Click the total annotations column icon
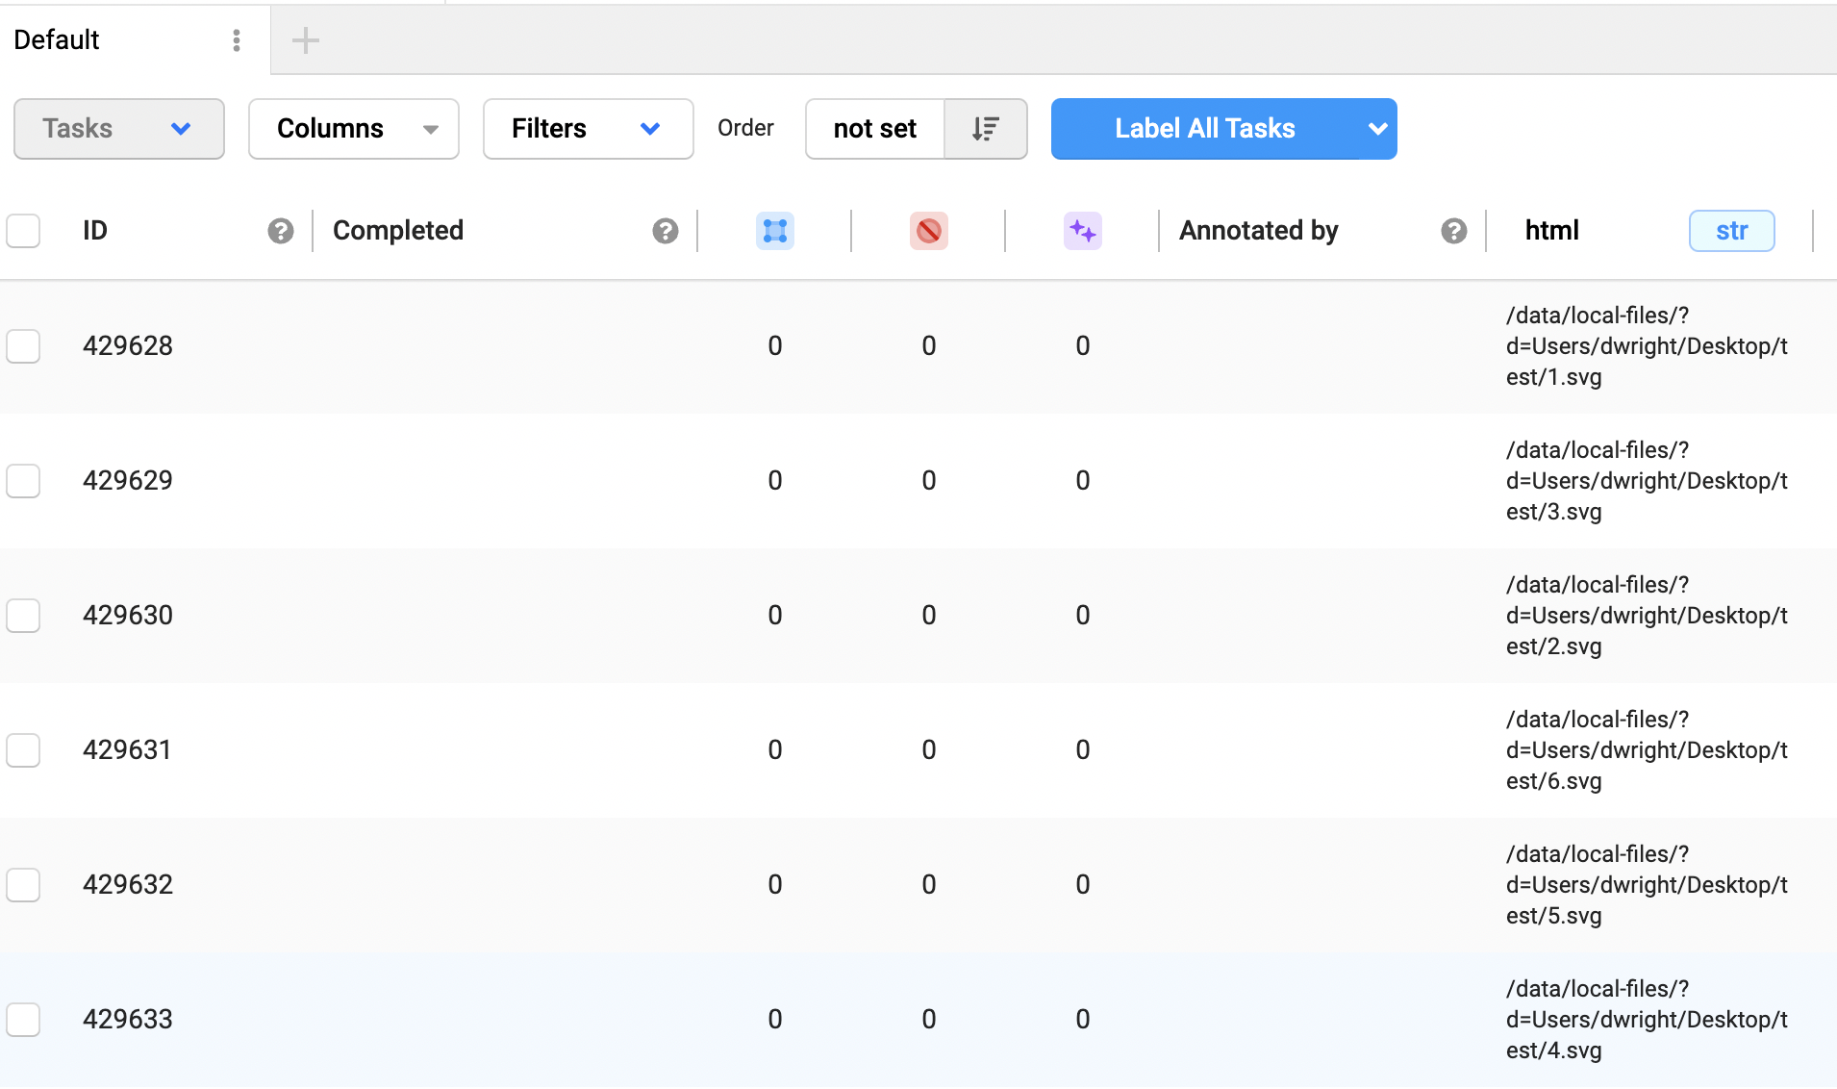 click(775, 231)
